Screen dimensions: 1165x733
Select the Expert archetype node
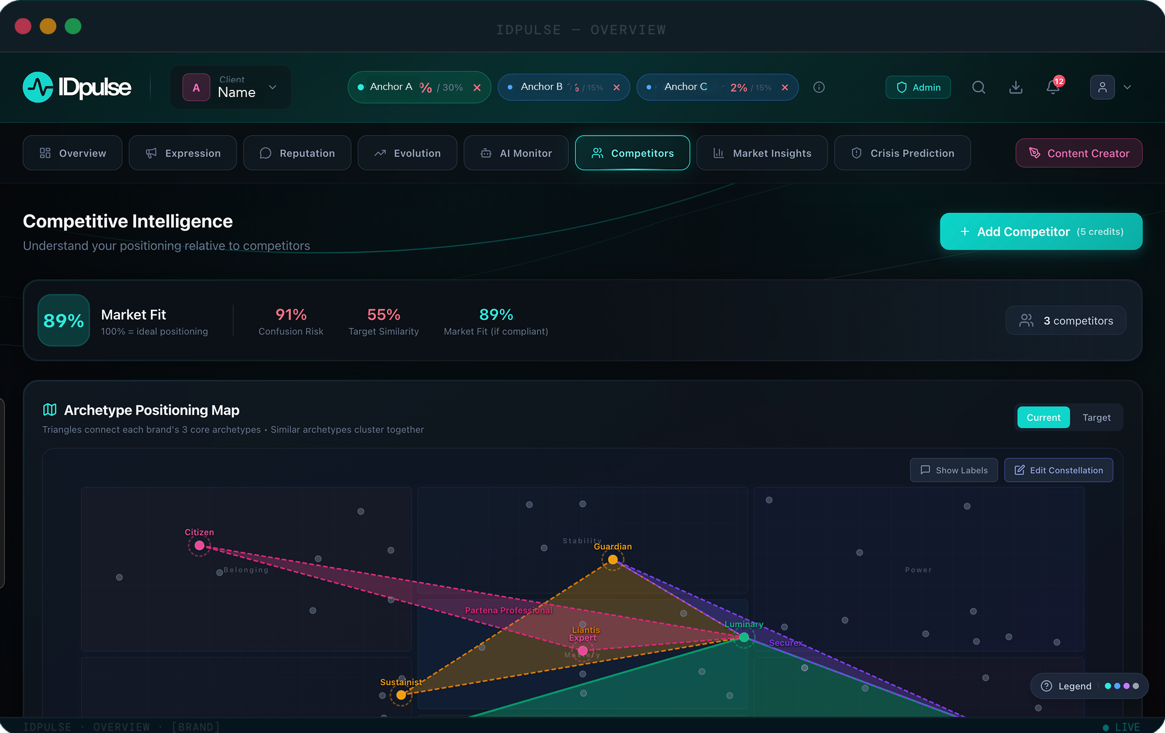point(583,651)
